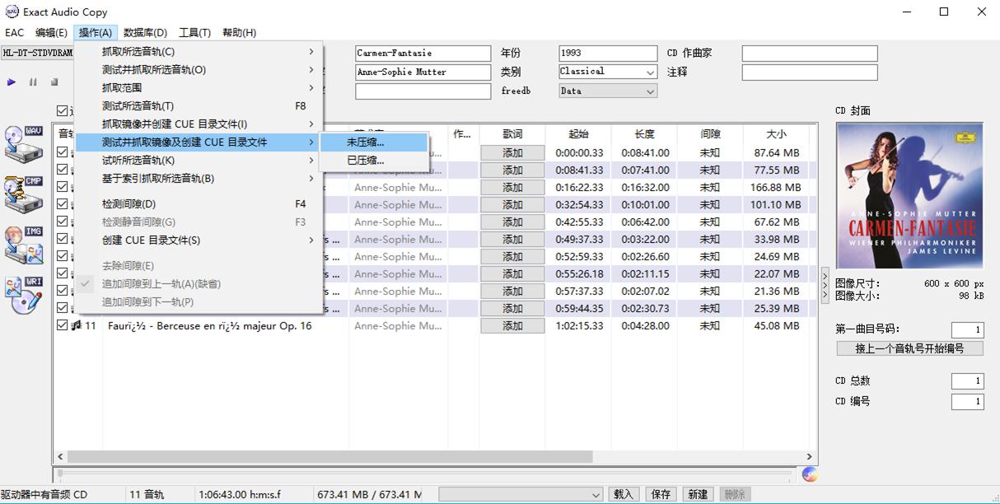Click the Carmen-Fantasie title field

point(423,54)
